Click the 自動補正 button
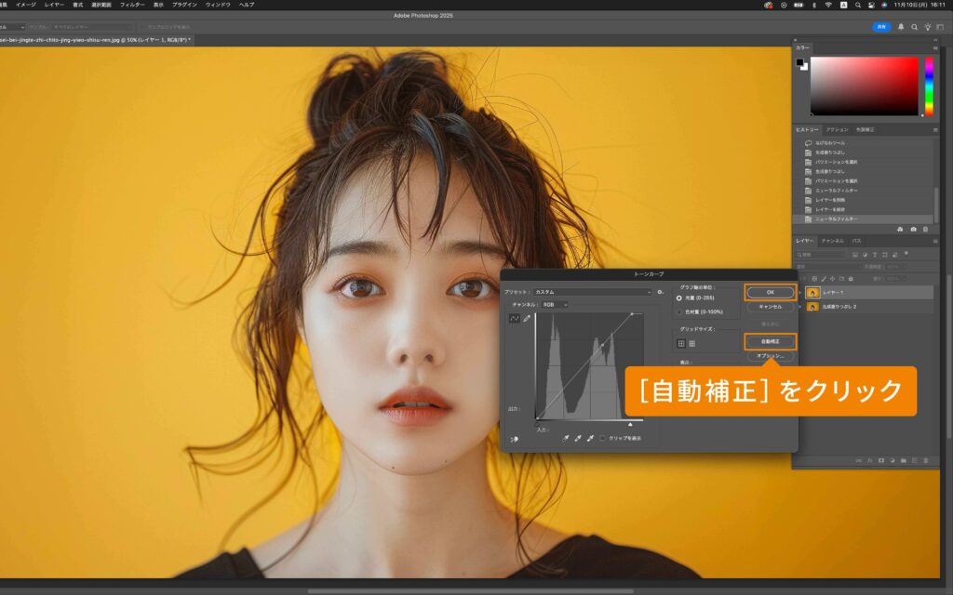This screenshot has height=595, width=953. 770,341
